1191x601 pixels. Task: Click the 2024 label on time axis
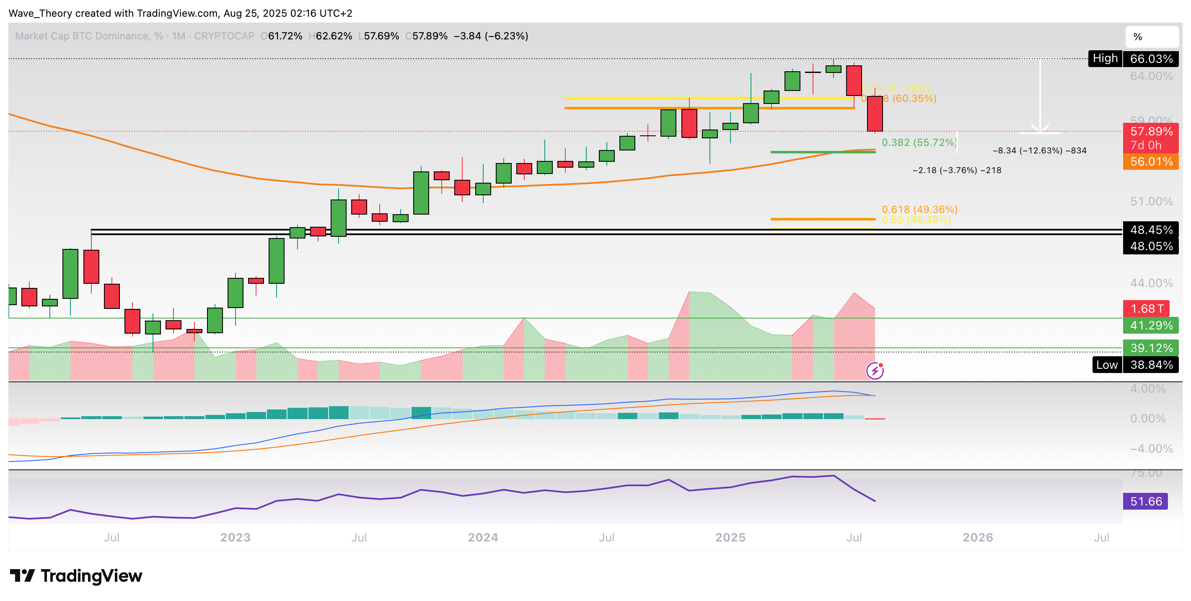[483, 537]
